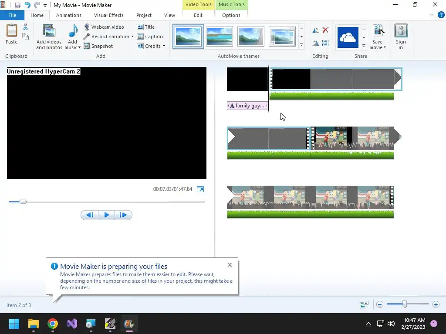Select the black title clip on storyboard
The image size is (446, 334).
pyautogui.click(x=247, y=79)
